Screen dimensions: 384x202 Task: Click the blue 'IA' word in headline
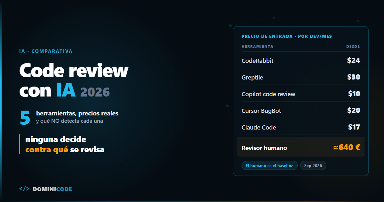66,90
